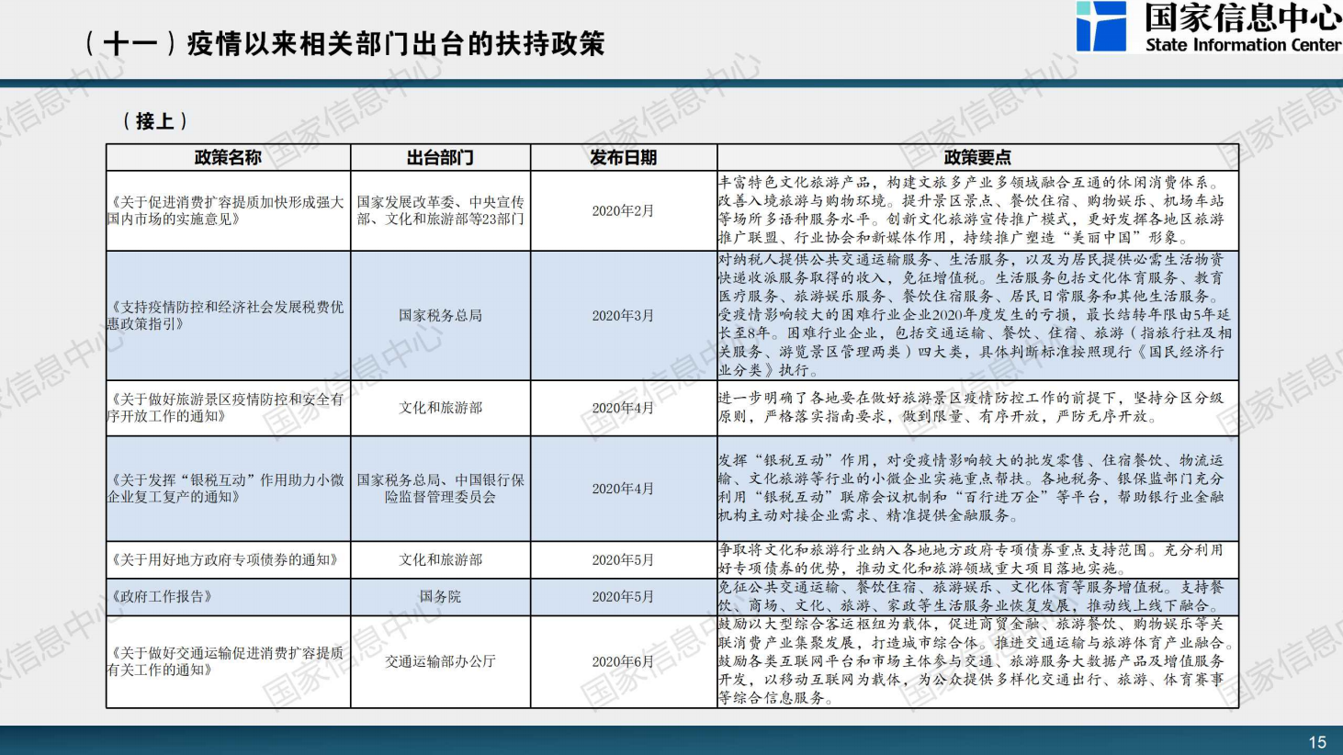Click the "国家信息中心" logo text

1242,17
